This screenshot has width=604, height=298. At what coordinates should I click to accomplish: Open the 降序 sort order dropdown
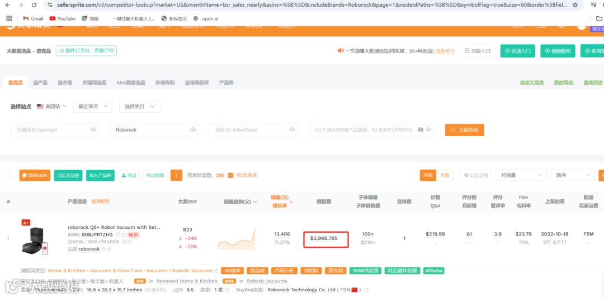(x=573, y=175)
